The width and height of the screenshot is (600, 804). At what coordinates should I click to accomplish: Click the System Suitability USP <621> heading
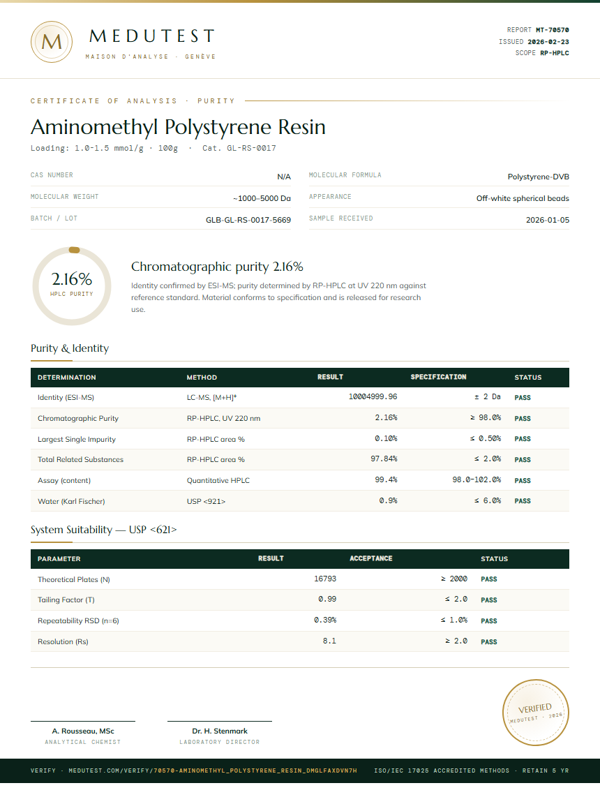pos(103,530)
